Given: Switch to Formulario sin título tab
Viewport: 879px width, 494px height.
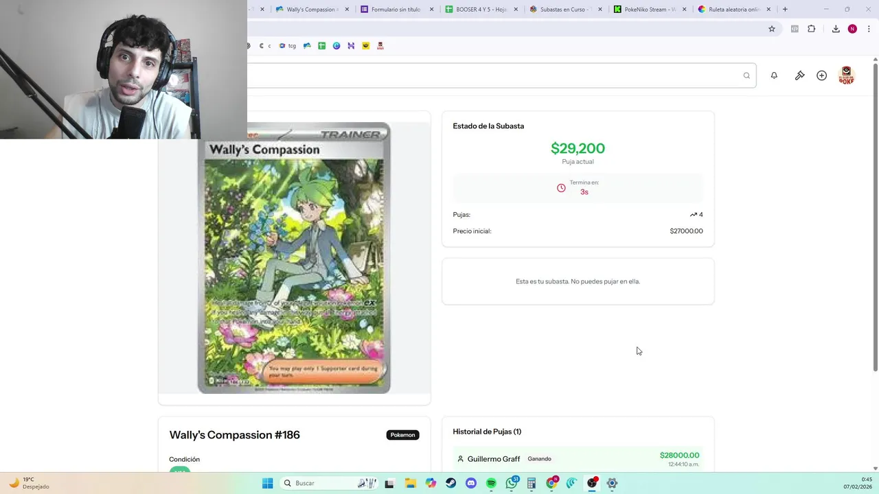Looking at the screenshot, I should point(396,10).
